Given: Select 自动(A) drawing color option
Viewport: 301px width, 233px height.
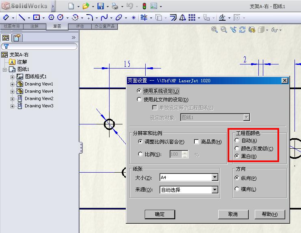Looking at the screenshot, I should (x=237, y=140).
